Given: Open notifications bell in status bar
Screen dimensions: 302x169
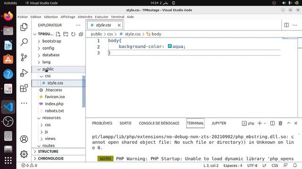Looking at the screenshot, I should (295, 165).
